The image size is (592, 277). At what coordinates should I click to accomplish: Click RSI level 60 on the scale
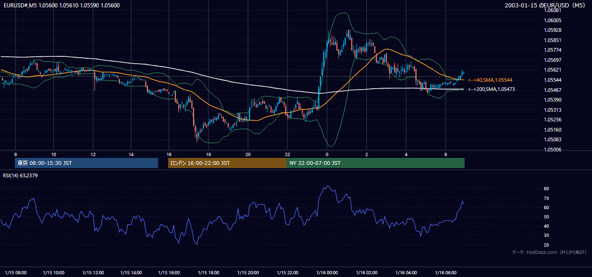pos(546,207)
